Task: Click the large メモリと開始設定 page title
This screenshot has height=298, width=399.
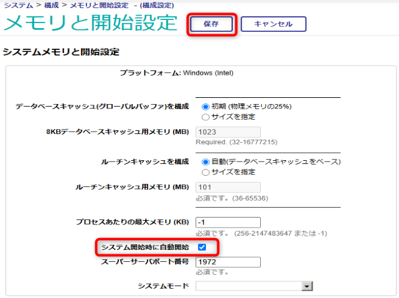Action: (91, 22)
